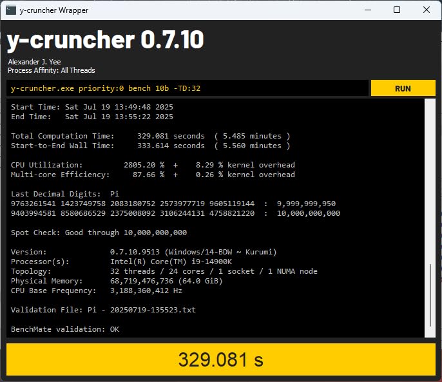
Task: Click 'Physical Memory: 68,719,476,736 (64.0 GiB)' line
Action: click(117, 281)
